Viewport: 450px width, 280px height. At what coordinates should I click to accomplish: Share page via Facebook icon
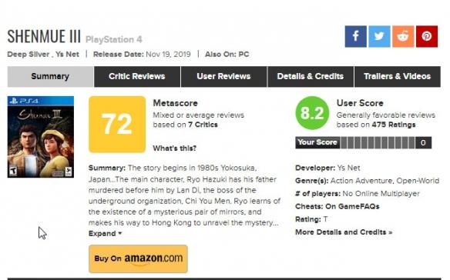tap(355, 36)
